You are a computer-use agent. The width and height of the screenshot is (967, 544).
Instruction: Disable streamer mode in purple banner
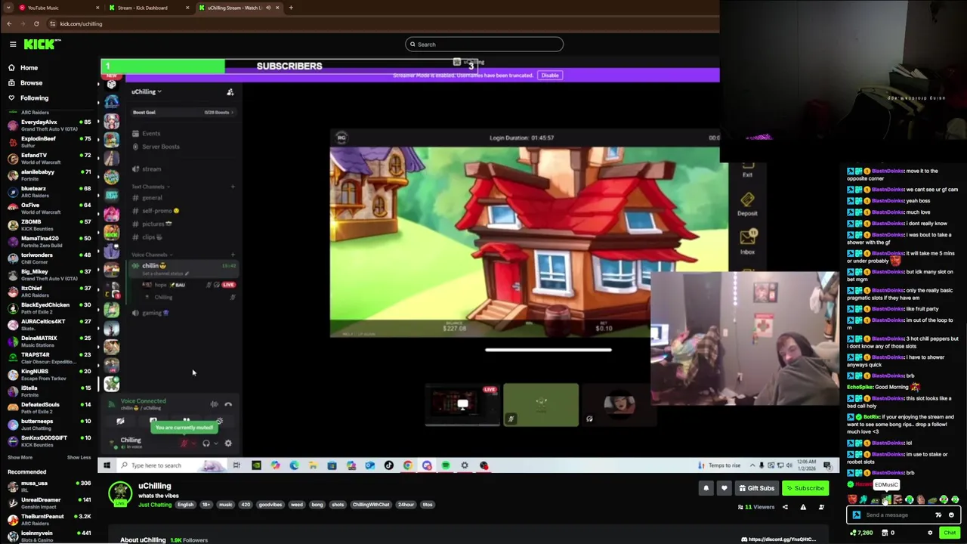[549, 75]
